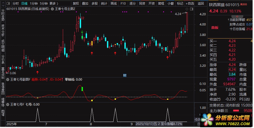Click the 外盘 value 934947
254x128 pixels.
pos(229,84)
